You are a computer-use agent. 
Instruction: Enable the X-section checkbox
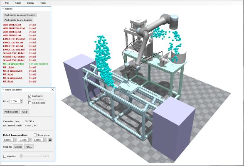pos(5,156)
